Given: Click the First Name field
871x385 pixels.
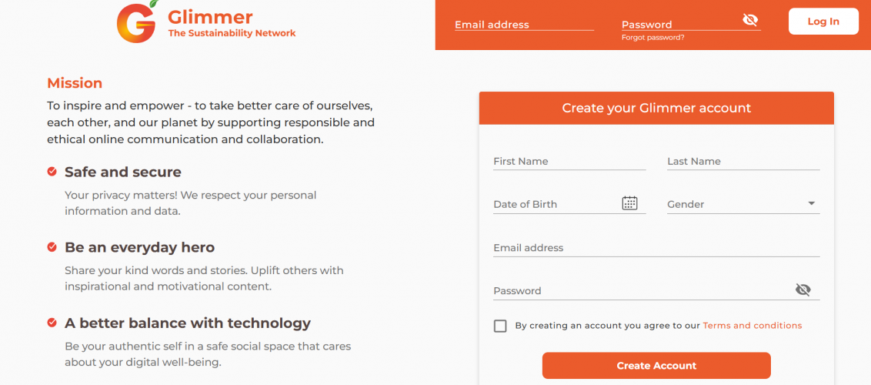Looking at the screenshot, I should click(x=569, y=162).
